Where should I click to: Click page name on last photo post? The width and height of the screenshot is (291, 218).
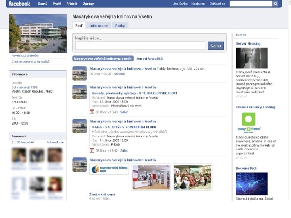(122, 160)
